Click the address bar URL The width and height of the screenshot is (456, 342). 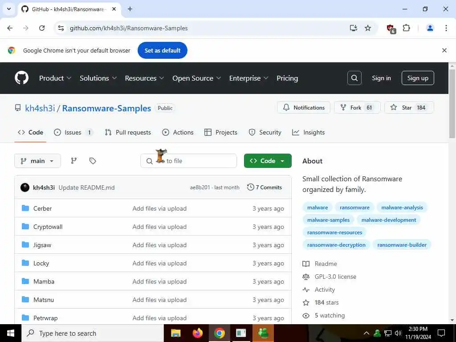(x=129, y=28)
